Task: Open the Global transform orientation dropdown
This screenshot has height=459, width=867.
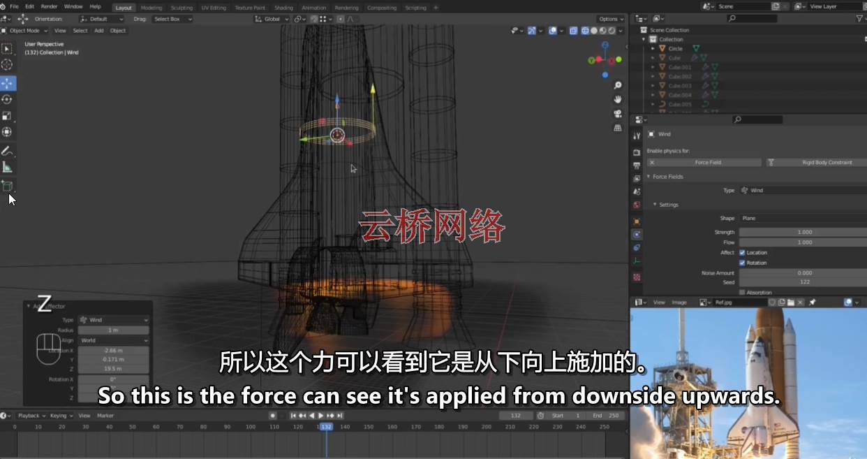Action: [272, 19]
